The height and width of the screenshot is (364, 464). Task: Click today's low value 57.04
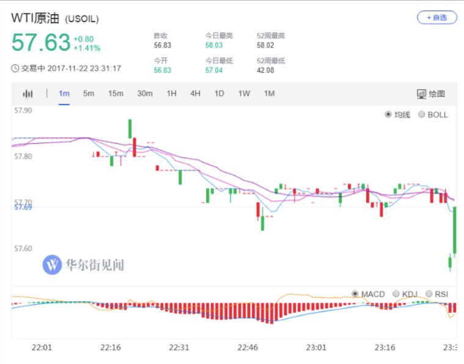tap(214, 70)
